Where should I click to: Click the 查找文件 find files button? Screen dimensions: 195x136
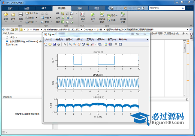32,13
